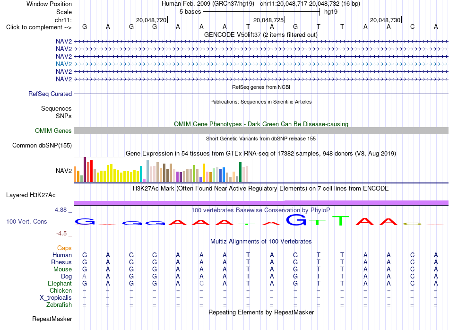Click the Scale track label
The image size is (449, 330).
64,12
